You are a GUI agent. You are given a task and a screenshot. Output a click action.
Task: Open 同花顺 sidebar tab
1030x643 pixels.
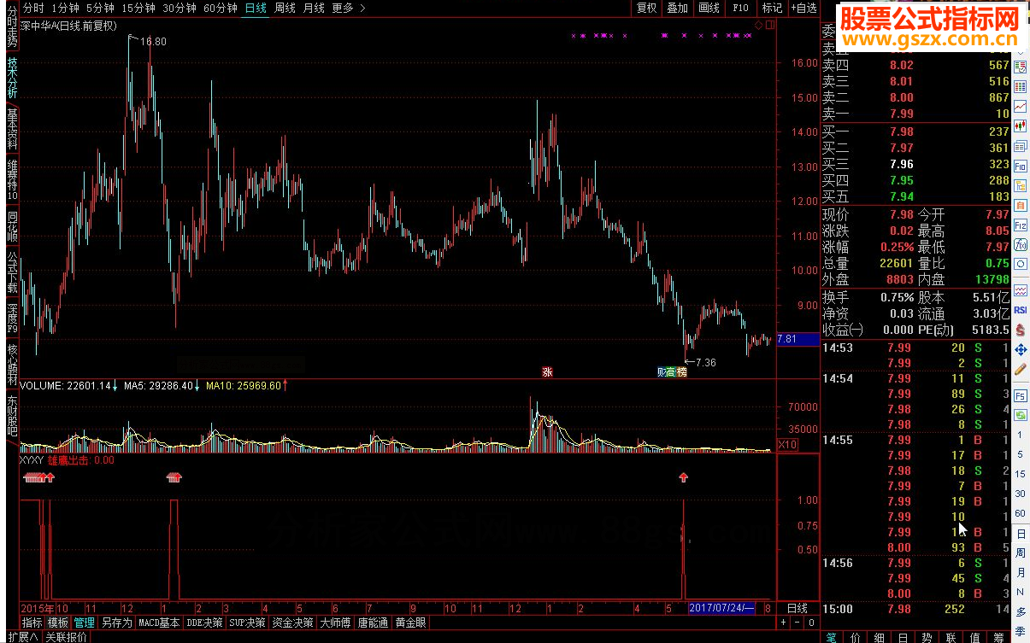pyautogui.click(x=12, y=227)
